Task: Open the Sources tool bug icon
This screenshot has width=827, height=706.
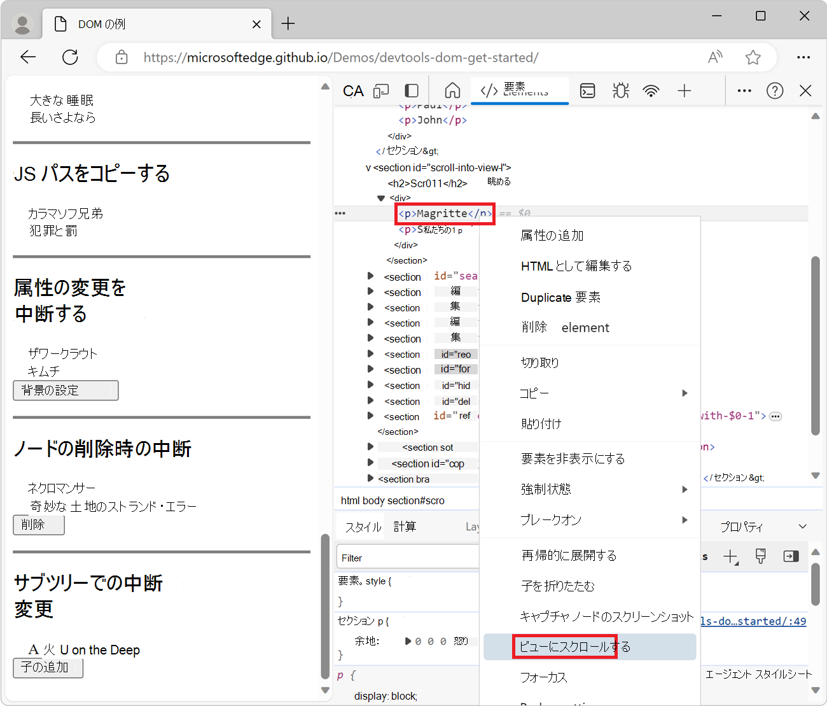Action: tap(621, 91)
